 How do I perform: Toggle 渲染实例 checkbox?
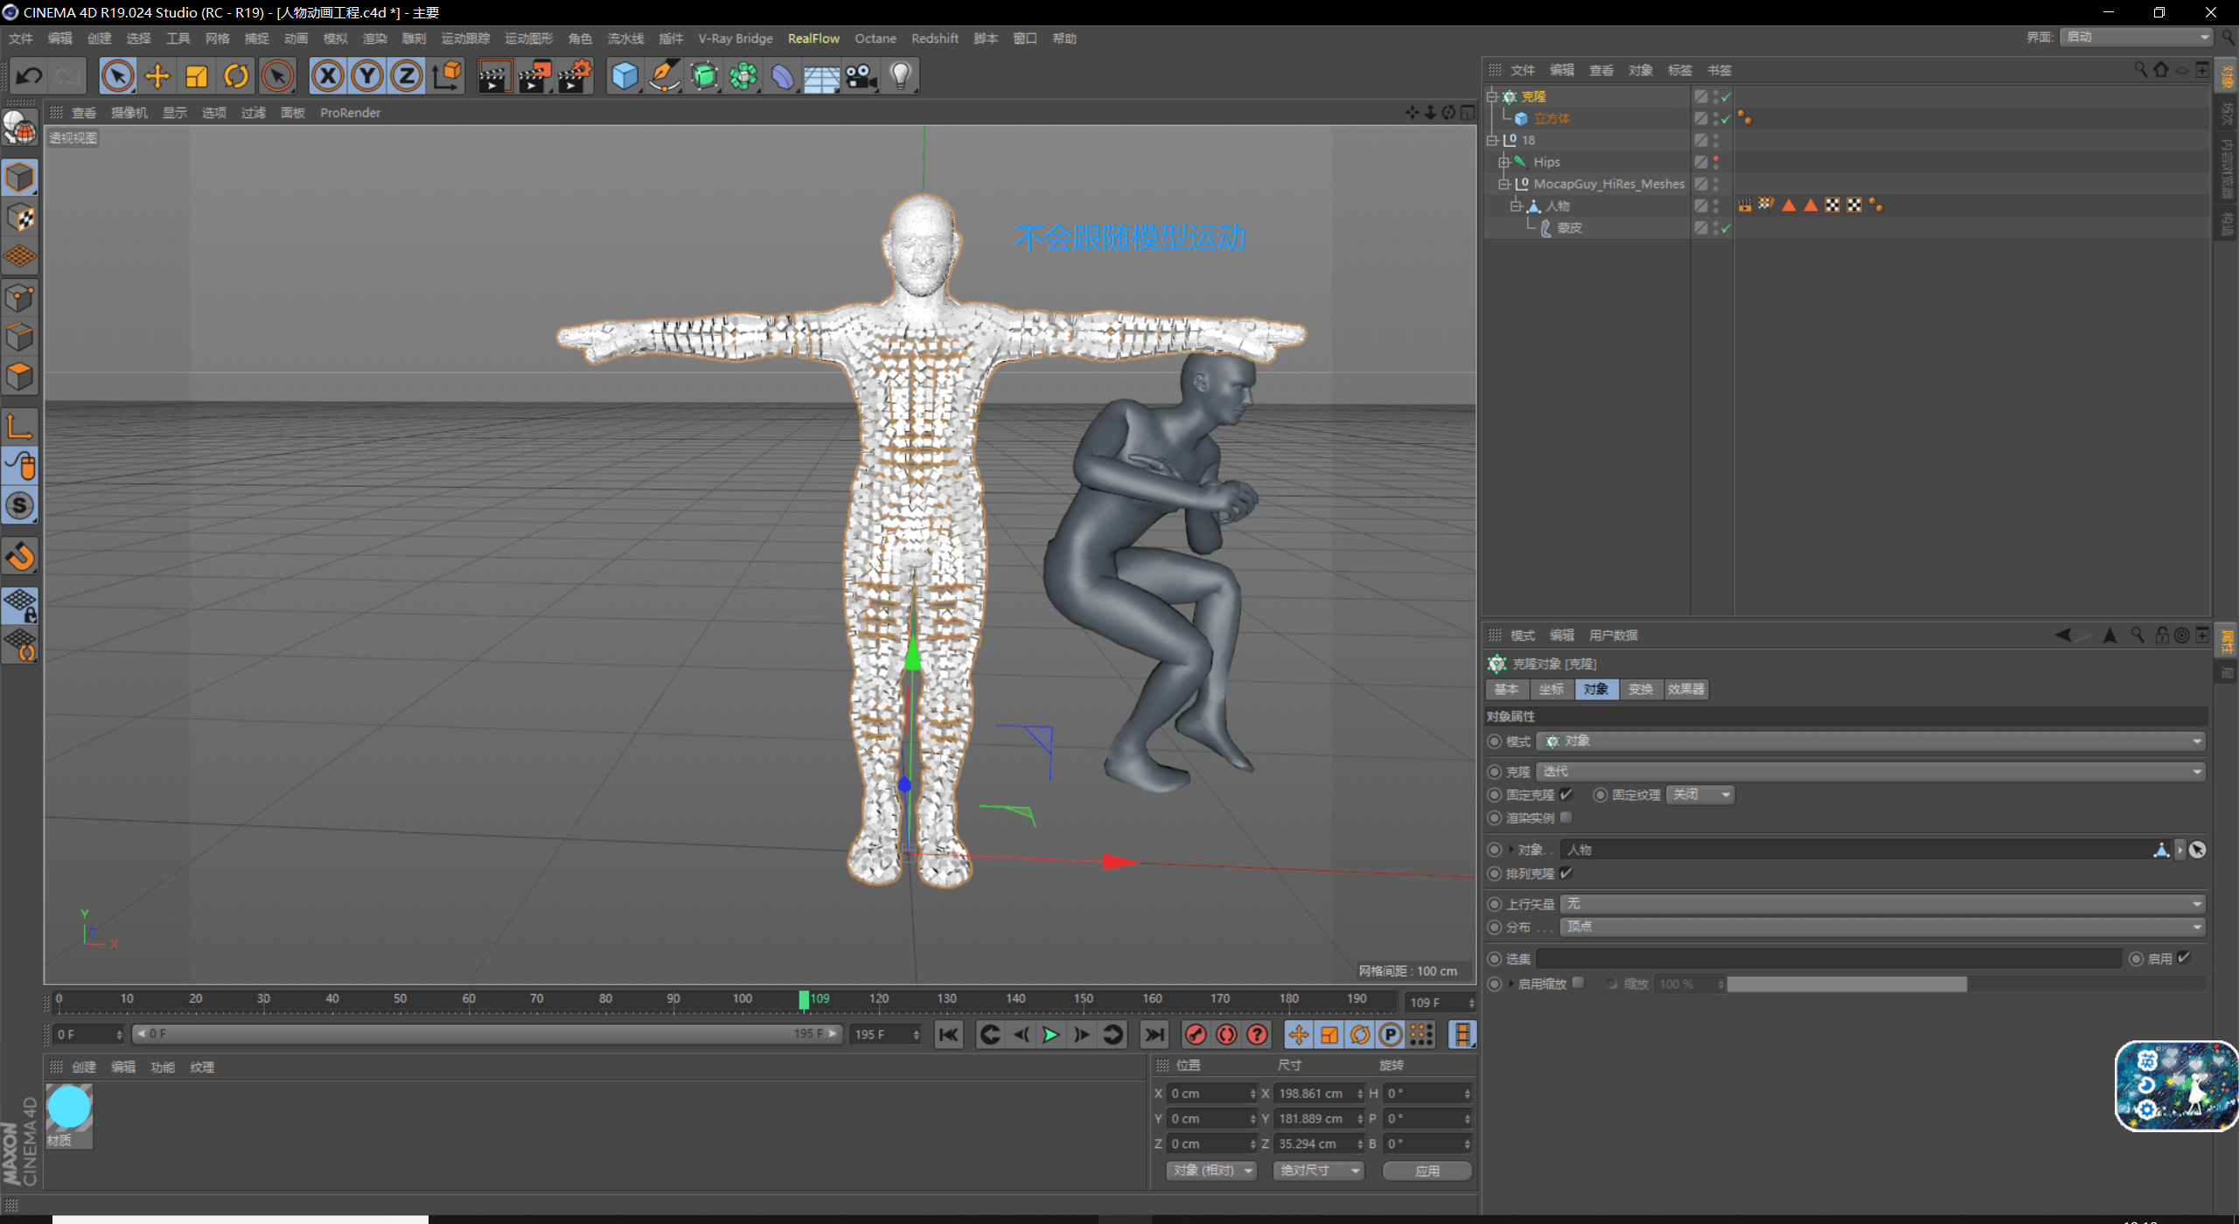coord(1566,817)
